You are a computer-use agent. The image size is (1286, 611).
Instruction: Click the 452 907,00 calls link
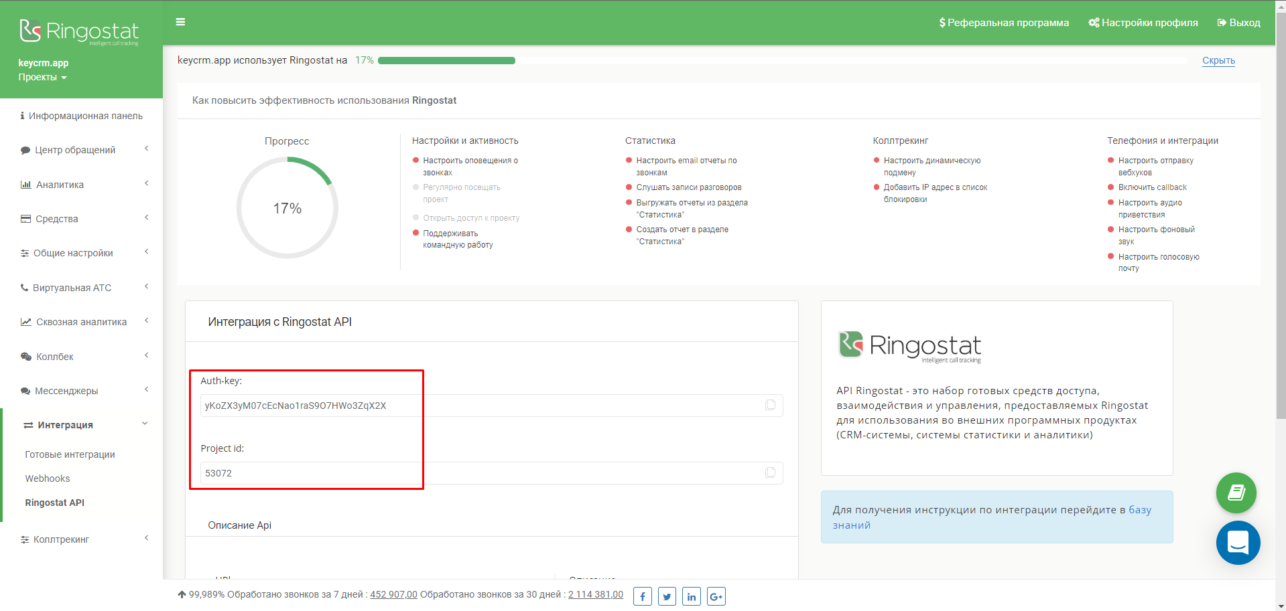tap(393, 594)
